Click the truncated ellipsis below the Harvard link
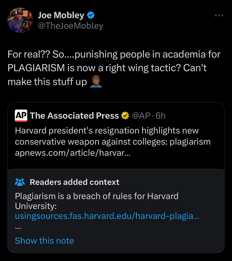 pyautogui.click(x=18, y=228)
